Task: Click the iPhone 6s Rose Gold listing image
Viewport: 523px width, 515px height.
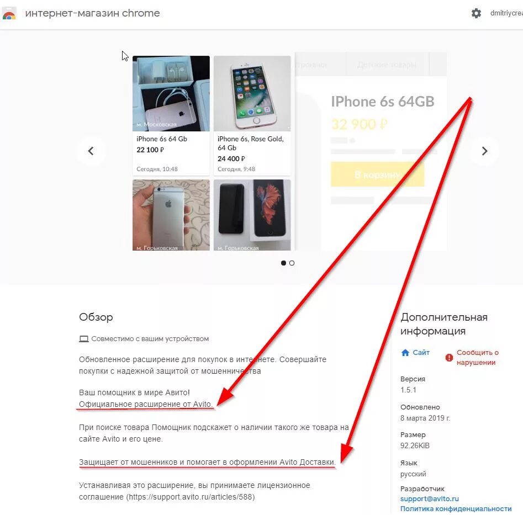Action: coord(252,94)
